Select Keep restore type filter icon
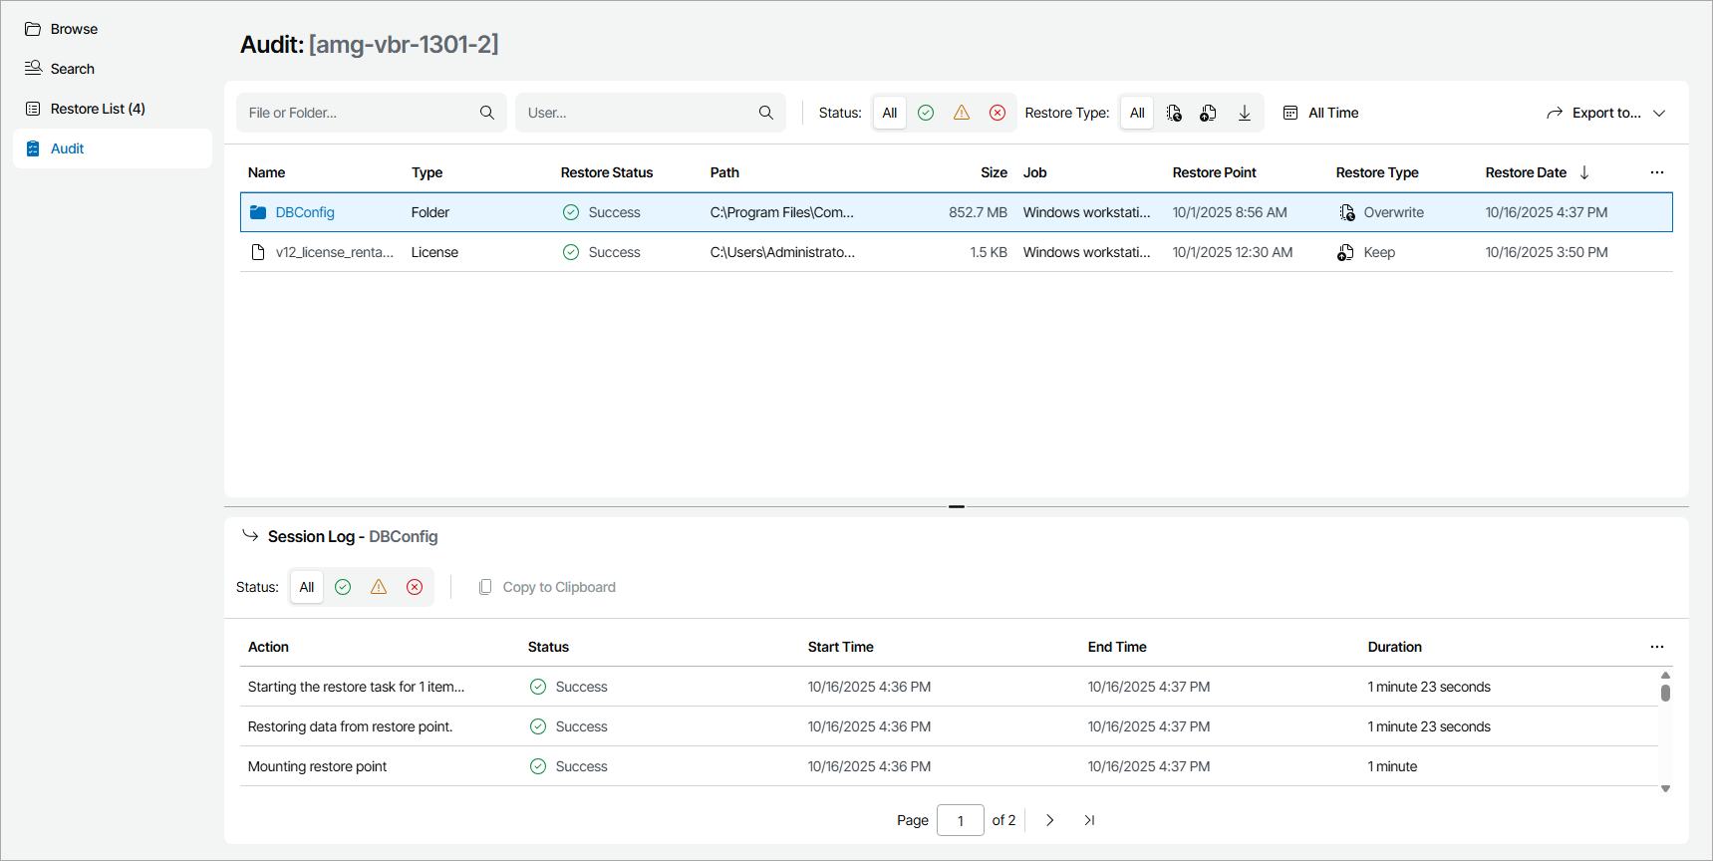Screen dimensions: 1713x861 1208,113
